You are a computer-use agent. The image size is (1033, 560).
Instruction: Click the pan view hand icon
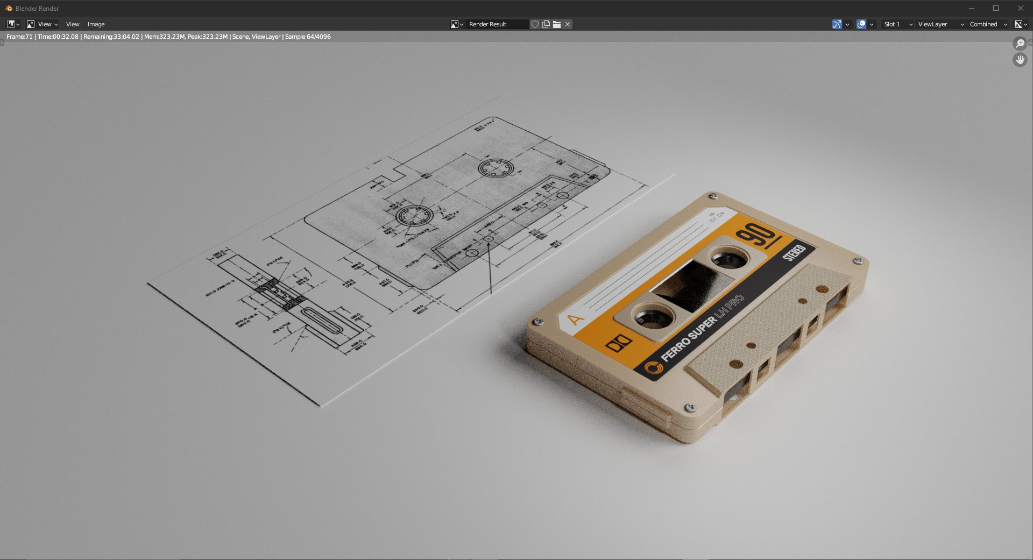tap(1020, 60)
